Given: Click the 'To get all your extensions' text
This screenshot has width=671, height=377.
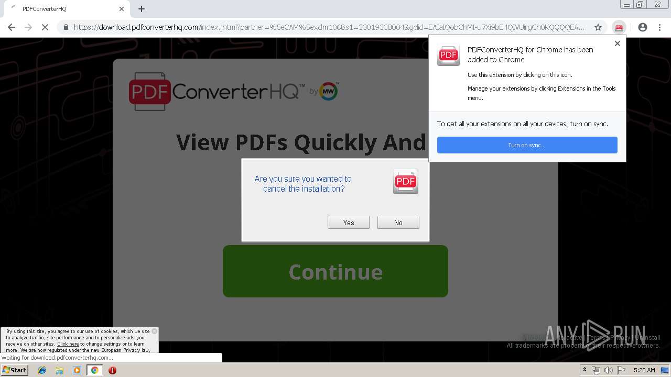Looking at the screenshot, I should 523,124.
